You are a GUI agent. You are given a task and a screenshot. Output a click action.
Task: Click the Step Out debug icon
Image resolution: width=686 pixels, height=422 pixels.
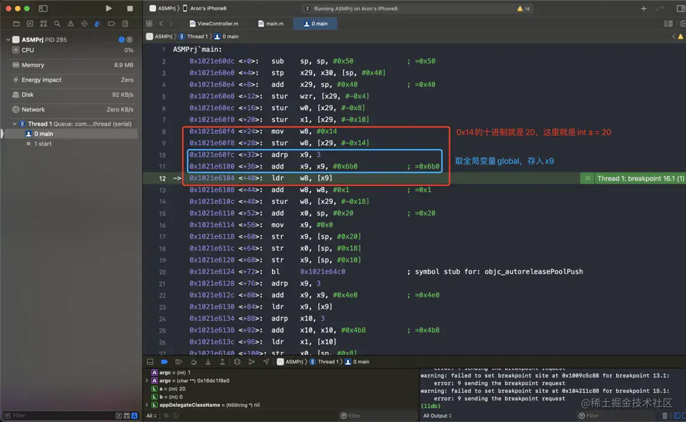click(222, 361)
